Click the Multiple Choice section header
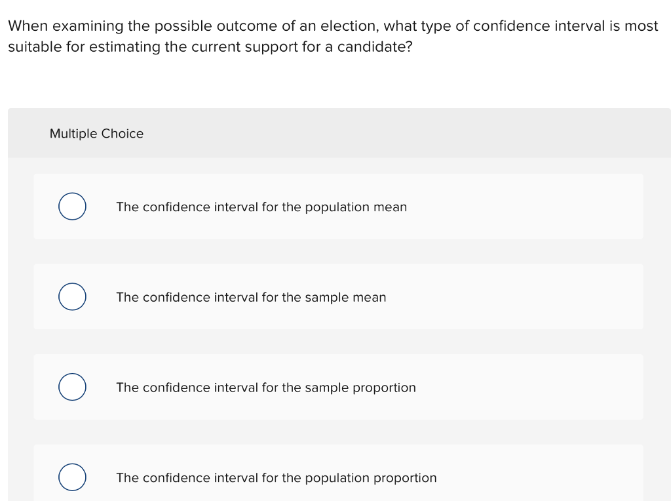671x501 pixels. point(96,133)
